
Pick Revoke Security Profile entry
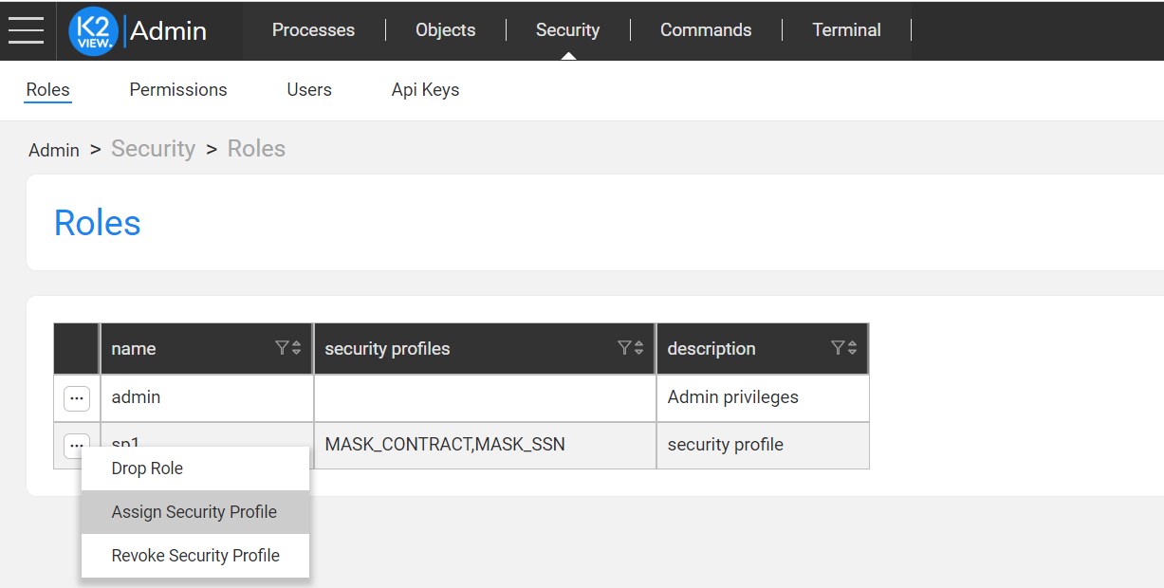[195, 556]
